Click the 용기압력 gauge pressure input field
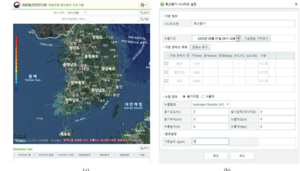Image resolution: width=300 pixels, height=171 pixels. tap(277, 112)
